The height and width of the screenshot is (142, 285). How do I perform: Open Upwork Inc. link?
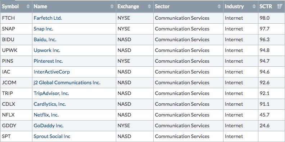pos(47,50)
